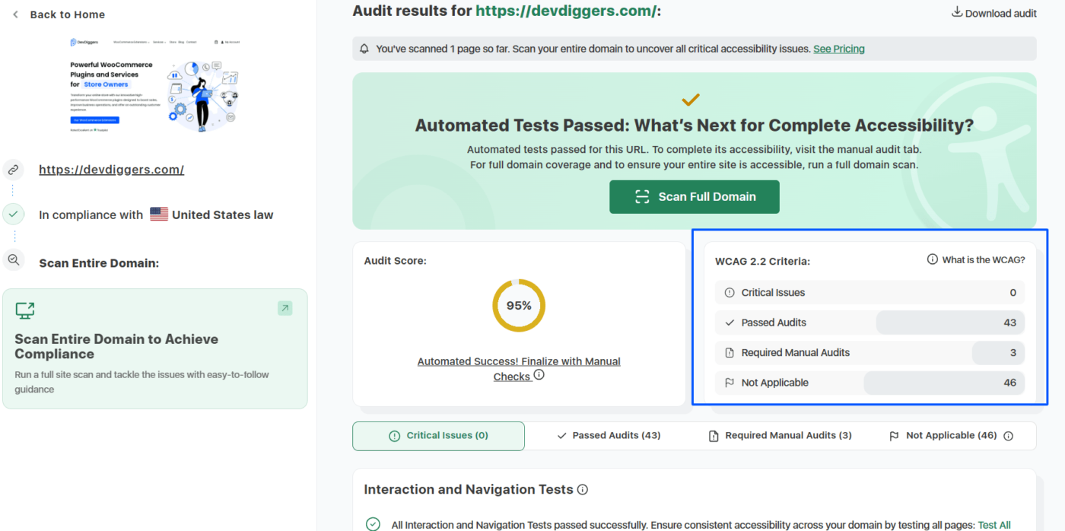Click the info icon beside What is the WCAG
The width and height of the screenshot is (1065, 531).
[x=933, y=259]
